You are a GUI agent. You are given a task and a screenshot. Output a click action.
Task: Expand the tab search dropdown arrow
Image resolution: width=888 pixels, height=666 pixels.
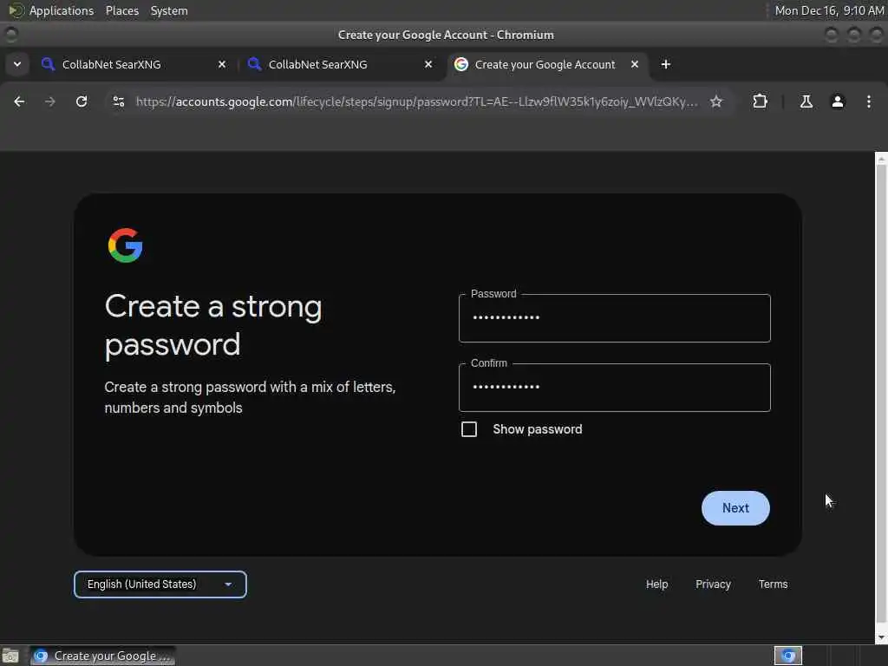[17, 64]
